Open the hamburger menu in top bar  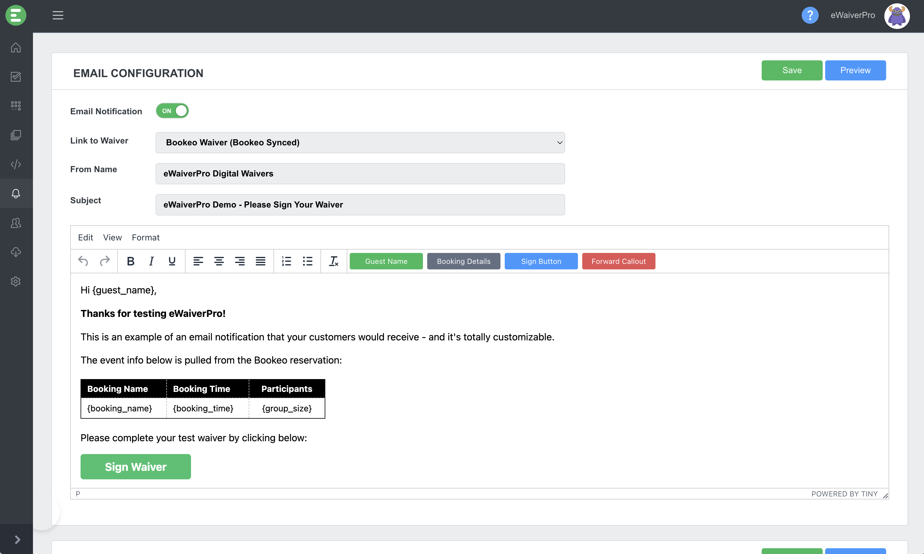tap(58, 15)
